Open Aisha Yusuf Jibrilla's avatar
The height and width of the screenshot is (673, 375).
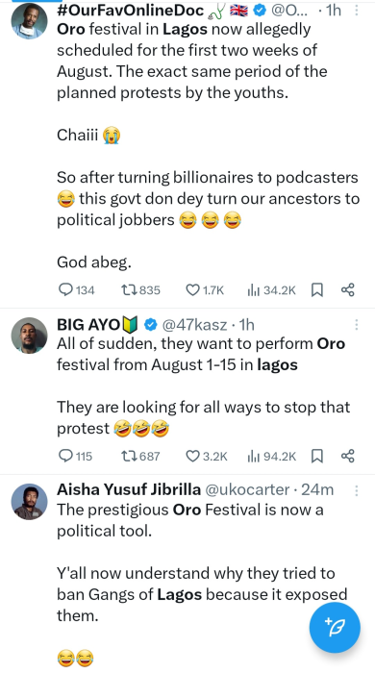point(29,501)
